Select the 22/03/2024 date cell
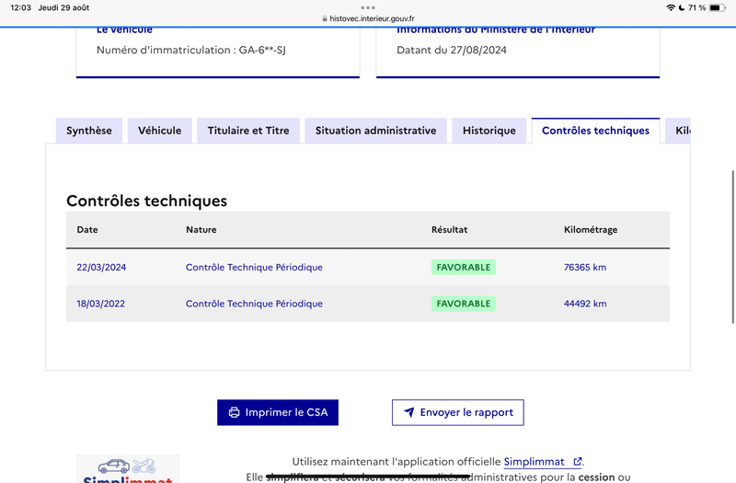 click(101, 267)
